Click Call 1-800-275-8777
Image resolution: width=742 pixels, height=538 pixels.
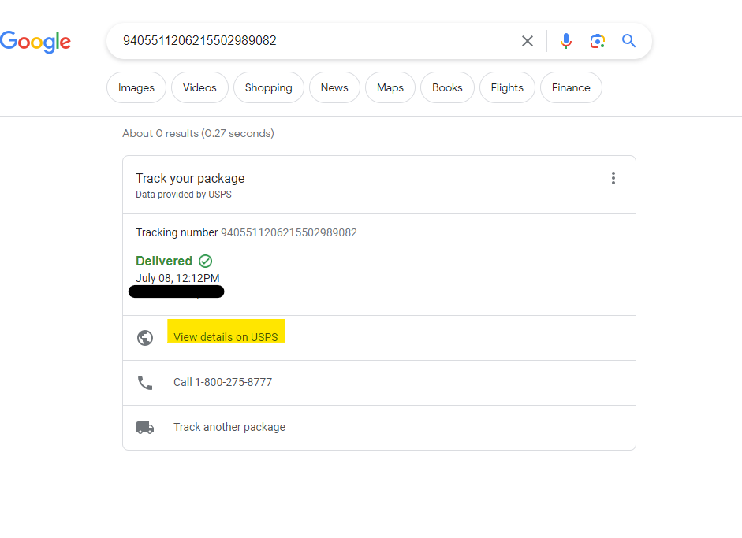pos(223,382)
